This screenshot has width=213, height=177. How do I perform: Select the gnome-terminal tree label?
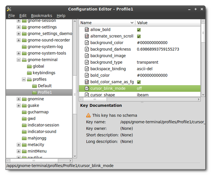[43, 60]
